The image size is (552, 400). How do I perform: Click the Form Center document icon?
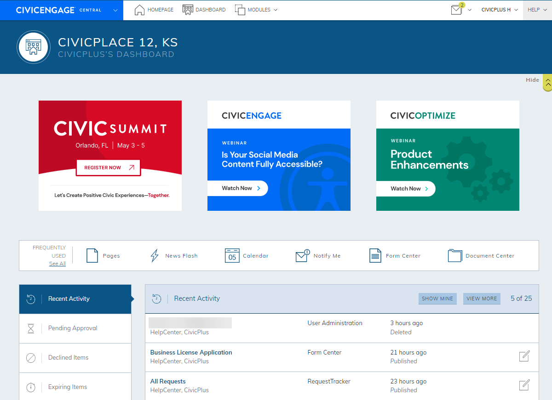pyautogui.click(x=375, y=255)
